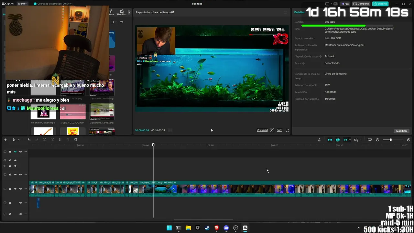This screenshot has height=233, width=414.
Task: Click the Modificar button in details panel
Action: [402, 131]
